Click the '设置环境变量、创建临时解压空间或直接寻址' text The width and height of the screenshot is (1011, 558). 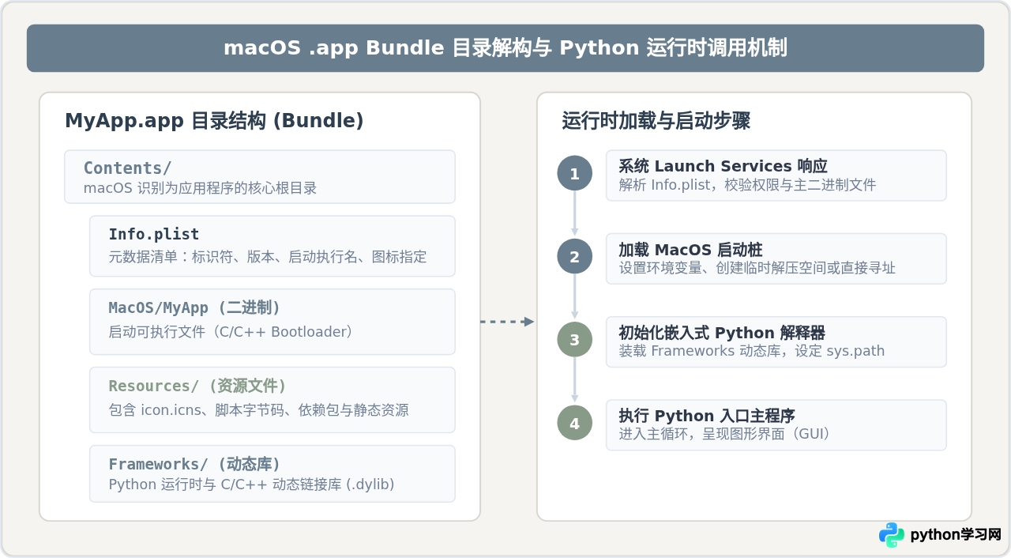point(757,268)
